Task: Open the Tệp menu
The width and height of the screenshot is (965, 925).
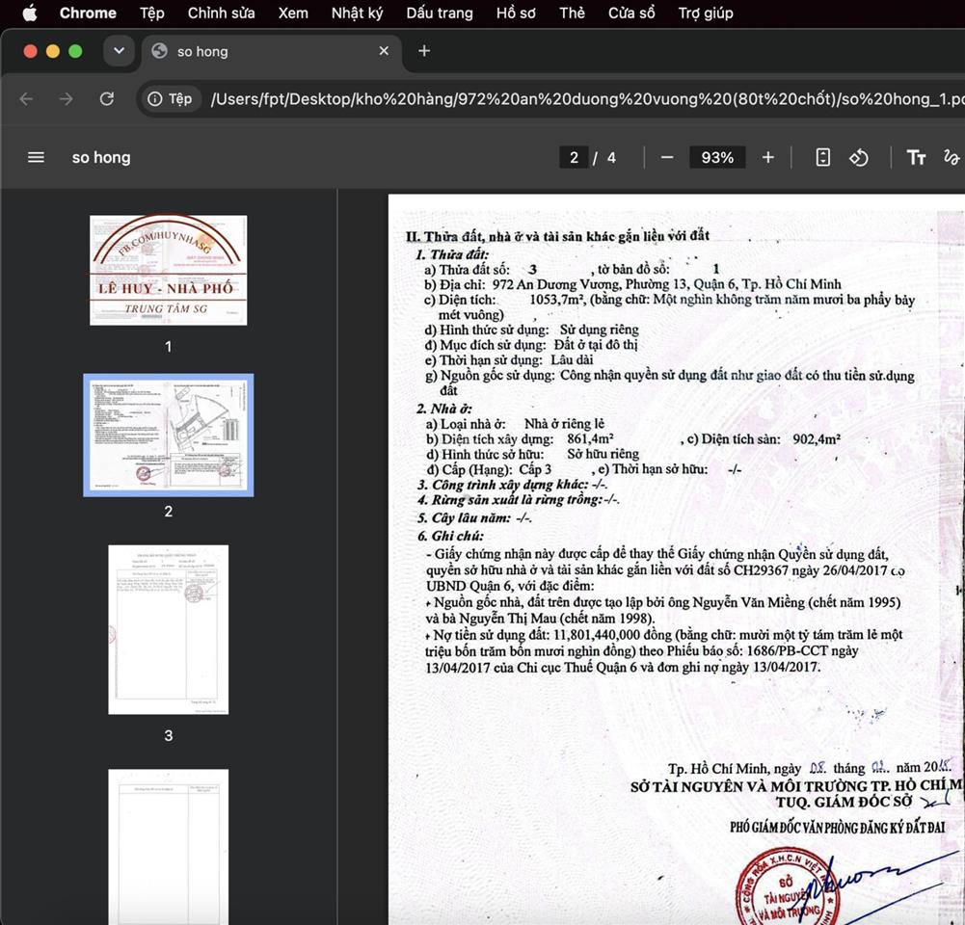Action: click(152, 13)
